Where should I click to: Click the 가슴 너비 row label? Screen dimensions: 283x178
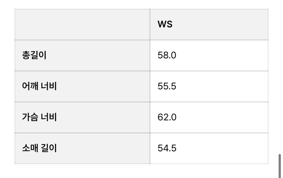(x=39, y=117)
